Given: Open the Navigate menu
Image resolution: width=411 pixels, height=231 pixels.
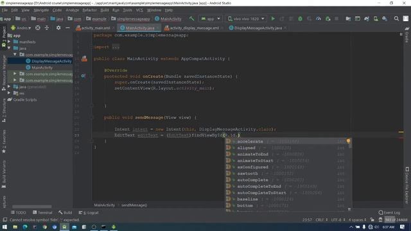Looking at the screenshot, I should point(41,10).
